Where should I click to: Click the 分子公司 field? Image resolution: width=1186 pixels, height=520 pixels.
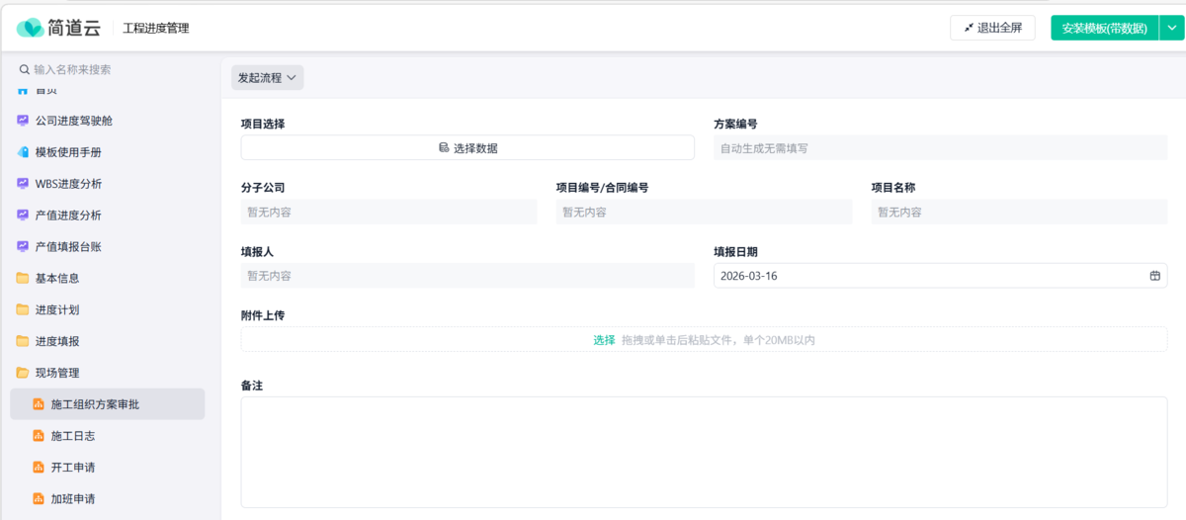[389, 212]
